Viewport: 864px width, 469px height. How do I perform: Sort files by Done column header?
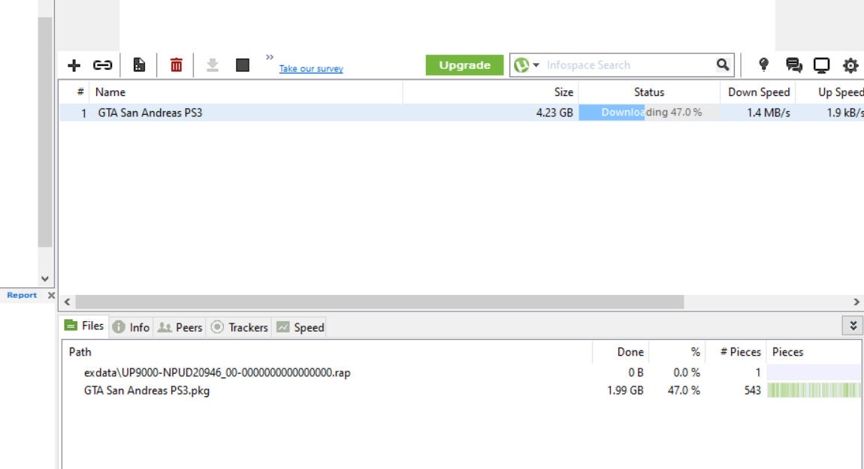point(621,352)
